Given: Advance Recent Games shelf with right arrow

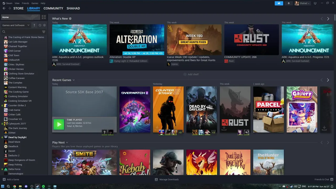Looking at the screenshot, I should 328,80.
